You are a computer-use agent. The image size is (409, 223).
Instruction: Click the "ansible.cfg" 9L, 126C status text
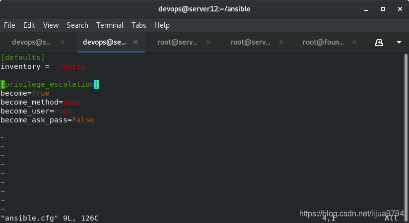coord(50,218)
